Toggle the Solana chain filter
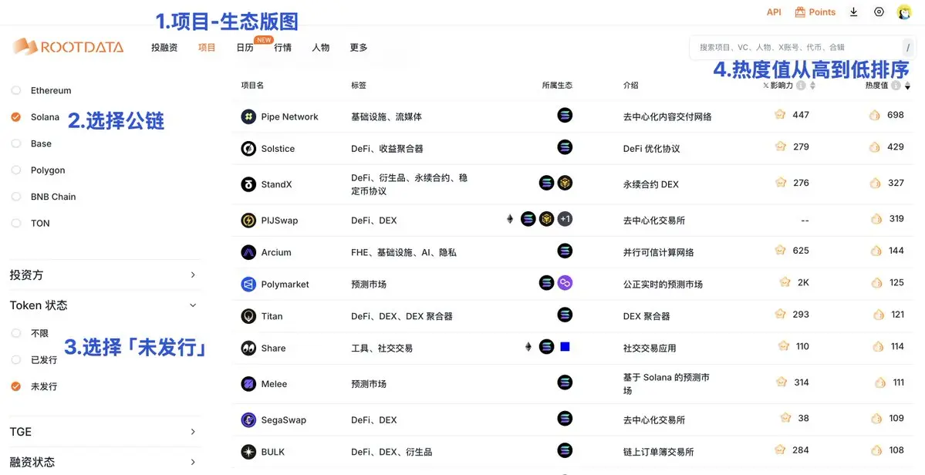 click(x=16, y=116)
